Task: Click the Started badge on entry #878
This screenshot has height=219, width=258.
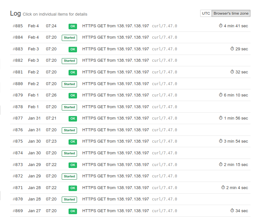Action: click(69, 107)
